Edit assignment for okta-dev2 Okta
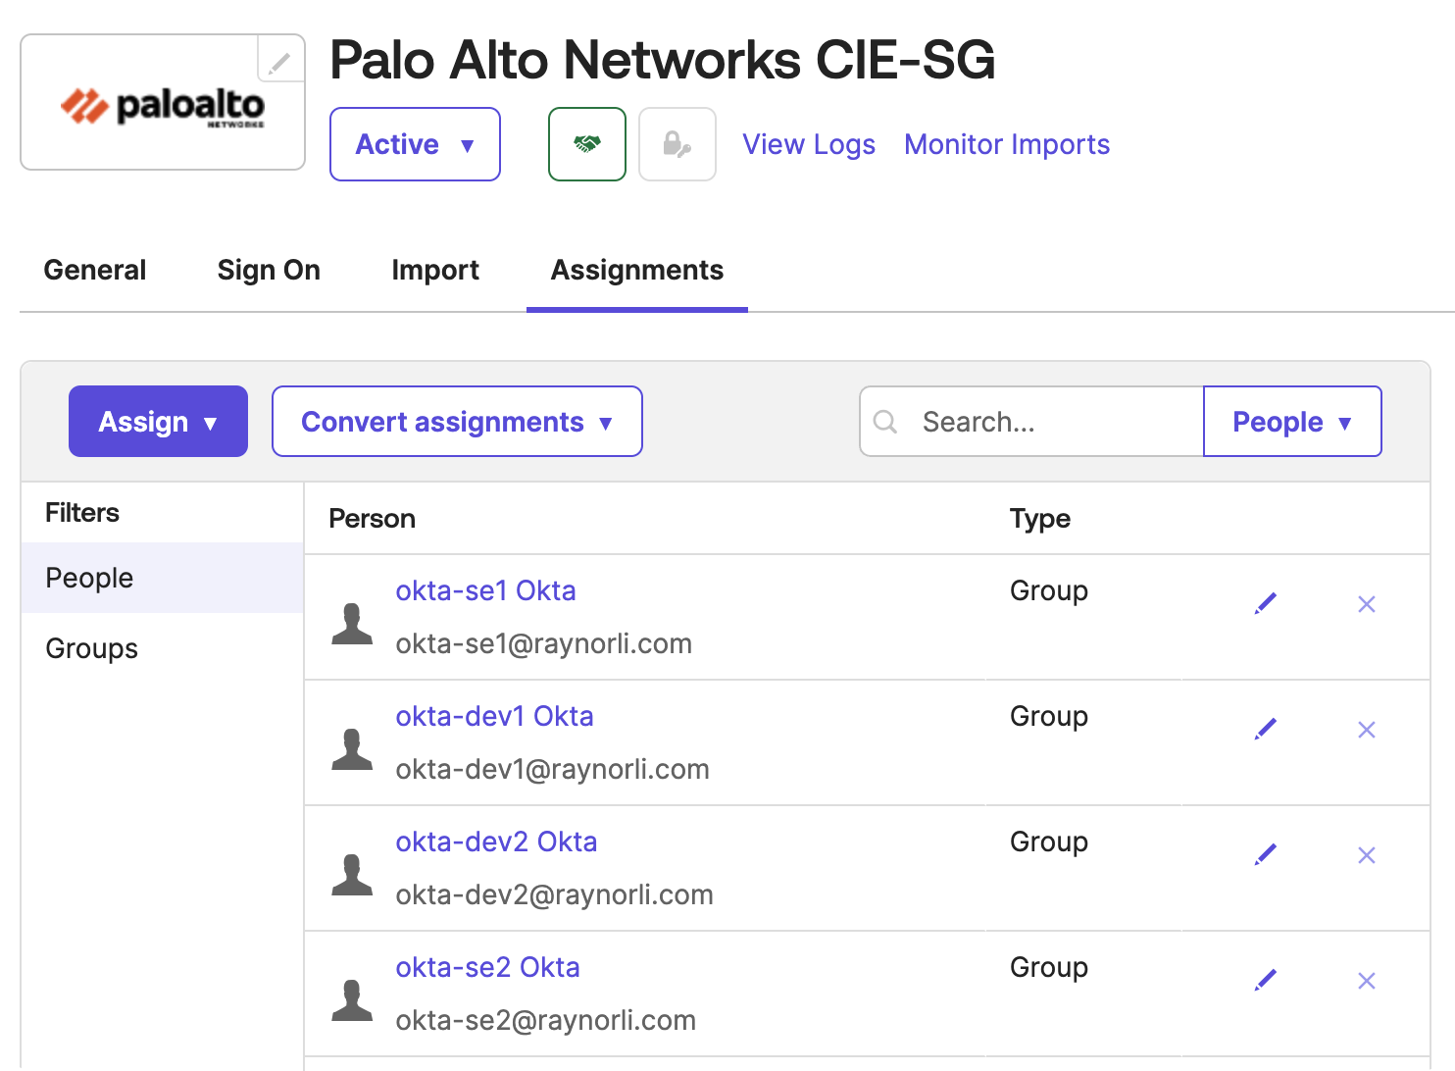This screenshot has width=1455, height=1071. (1266, 854)
